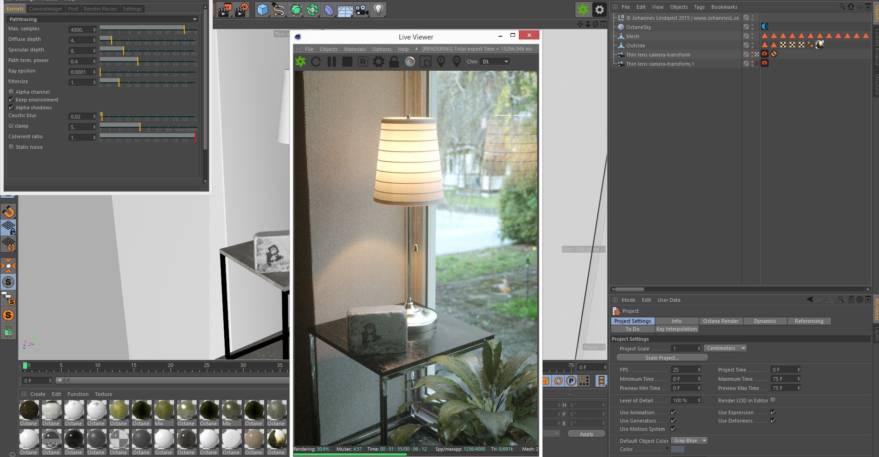Expand the Color disclosure triangle in Project Settings
The height and width of the screenshot is (457, 879).
click(668, 449)
